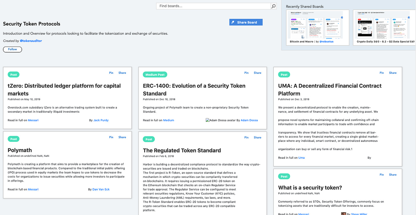Pin The Regulated Token Standard post
416x215 pixels.
tap(246, 138)
